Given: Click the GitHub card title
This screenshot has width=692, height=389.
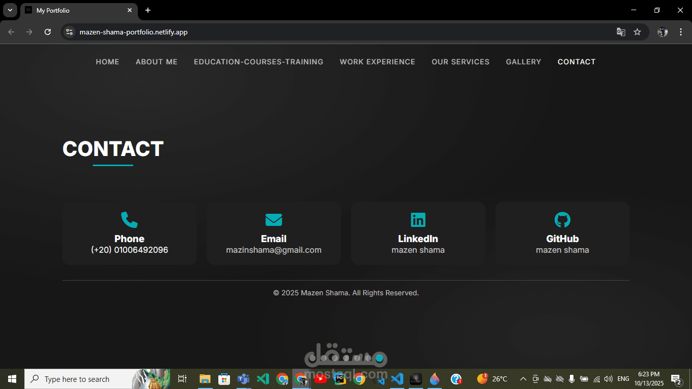Looking at the screenshot, I should point(562,239).
